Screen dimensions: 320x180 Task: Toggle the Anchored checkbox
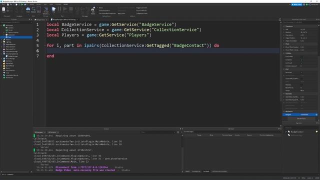pyautogui.click(x=301, y=72)
